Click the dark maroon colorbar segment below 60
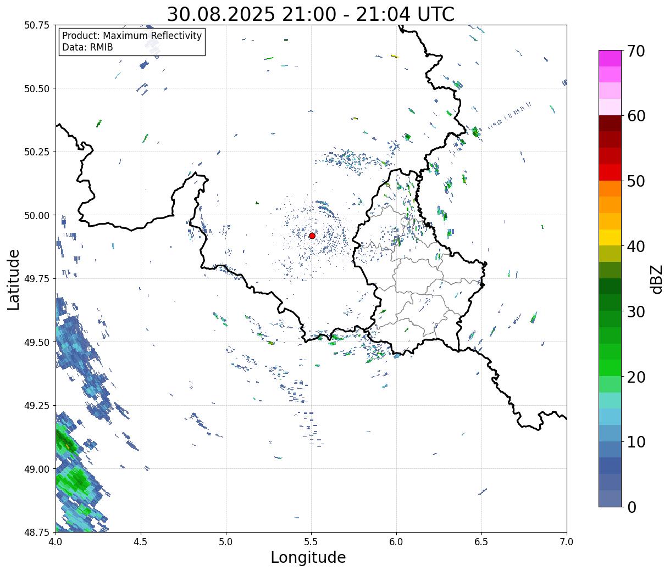670x571 pixels. [610, 124]
